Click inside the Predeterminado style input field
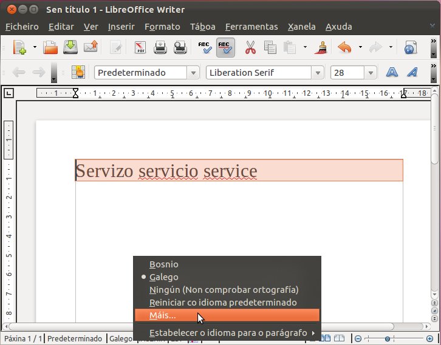The width and height of the screenshot is (441, 345). coord(141,73)
